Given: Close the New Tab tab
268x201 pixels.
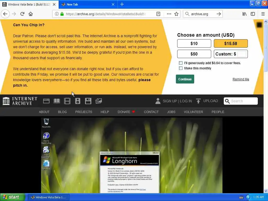Looking at the screenshot, I should 113,4.
